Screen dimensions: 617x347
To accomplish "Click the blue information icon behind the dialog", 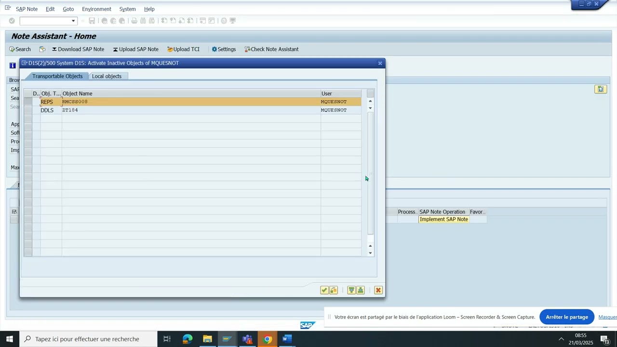I will tap(13, 66).
